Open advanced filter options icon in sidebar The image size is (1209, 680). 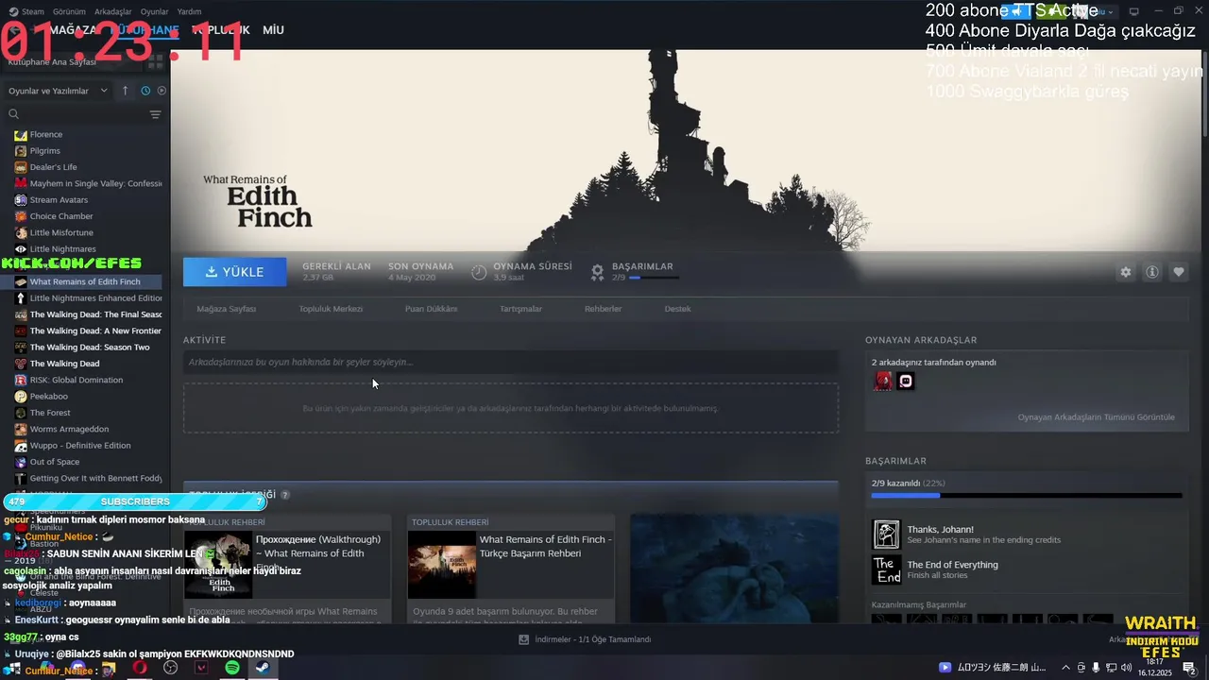(x=155, y=114)
